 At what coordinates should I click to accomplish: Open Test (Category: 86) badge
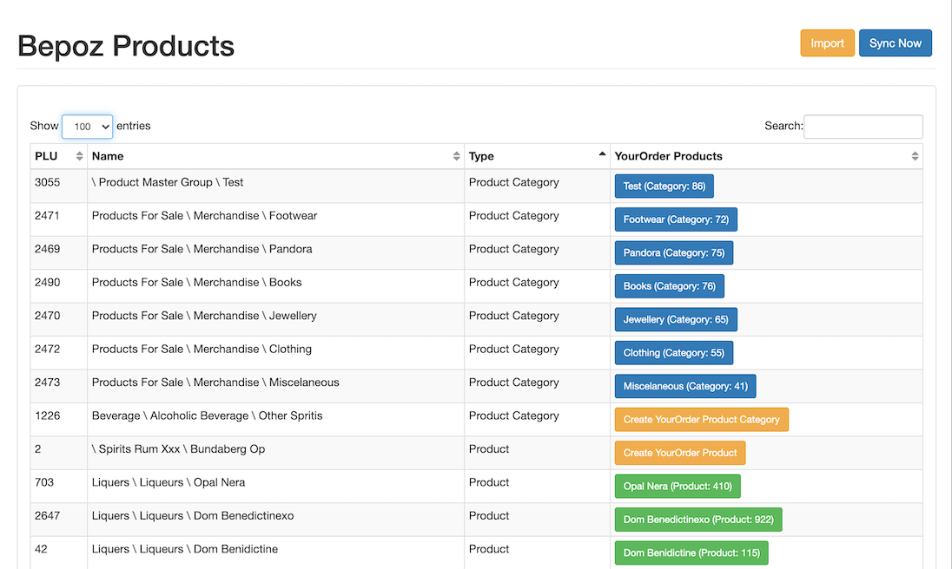(664, 186)
